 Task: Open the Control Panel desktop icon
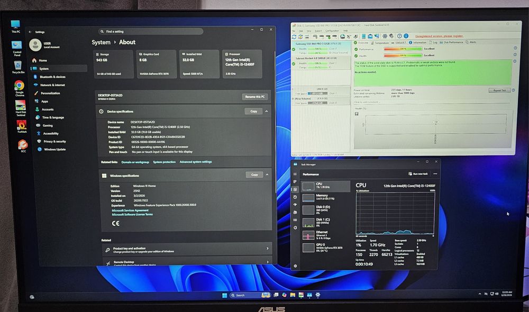(16, 48)
